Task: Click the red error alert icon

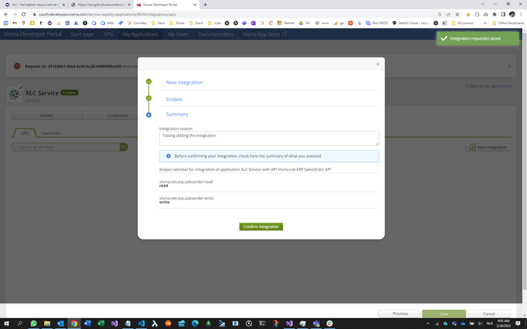Action: click(x=17, y=66)
